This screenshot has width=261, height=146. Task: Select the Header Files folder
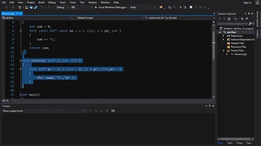point(237,43)
